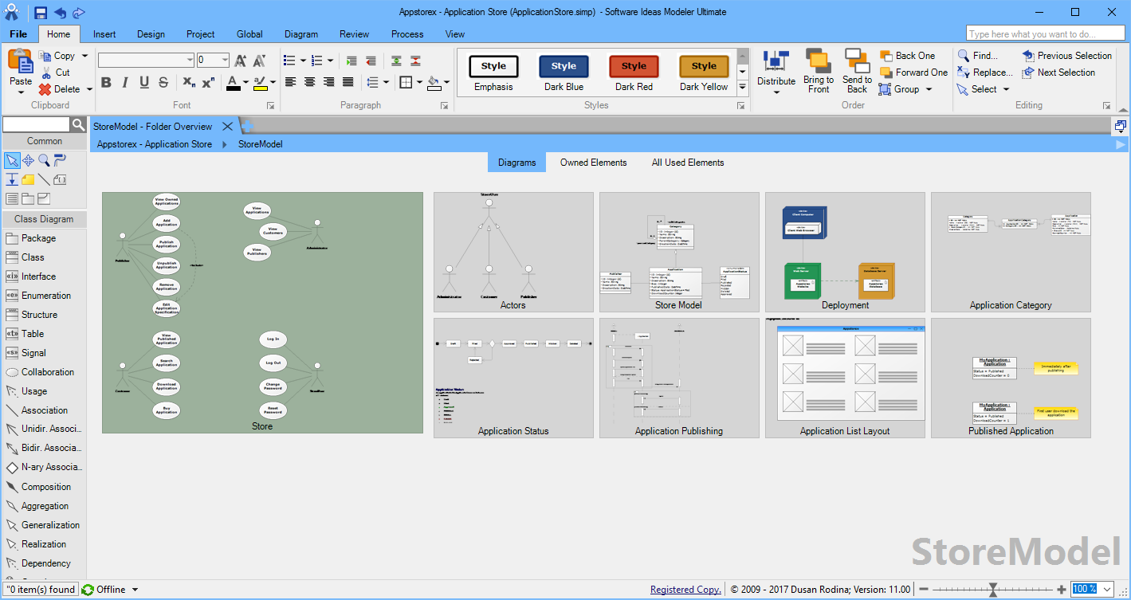Toggle justify text alignment
The image size is (1131, 600).
tap(348, 82)
